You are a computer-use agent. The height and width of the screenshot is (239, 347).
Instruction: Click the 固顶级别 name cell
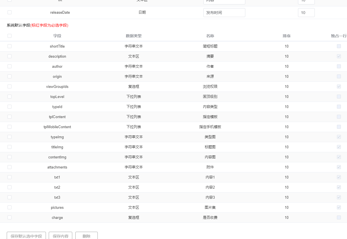tap(210, 97)
